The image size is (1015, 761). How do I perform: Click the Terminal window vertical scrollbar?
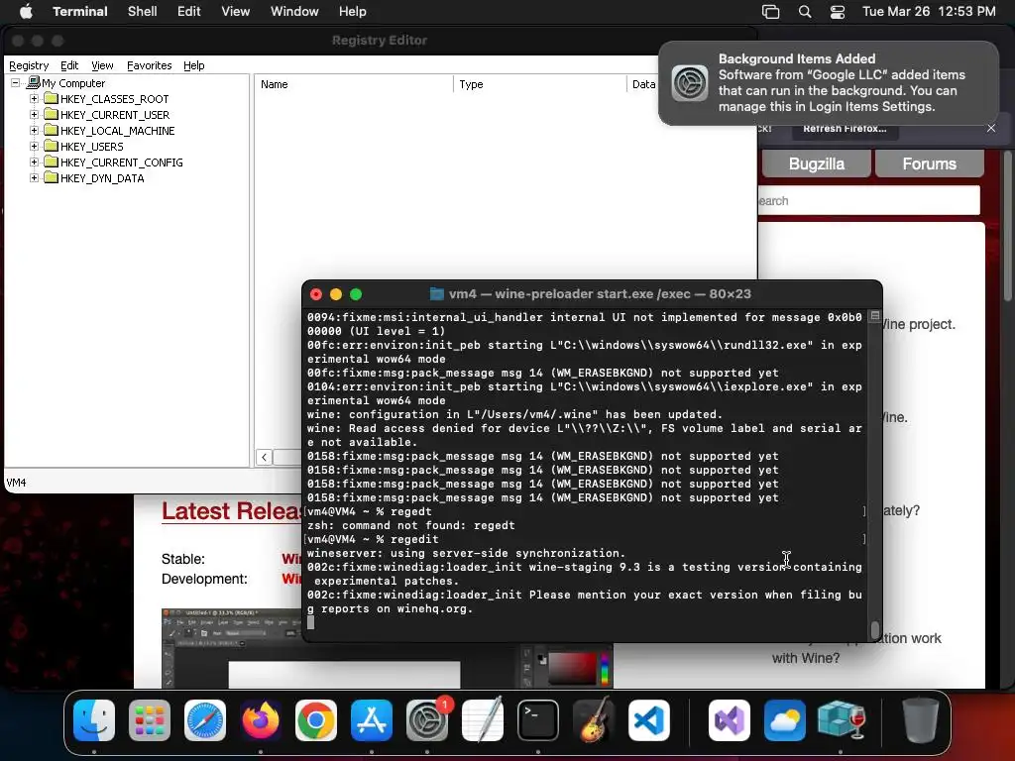tap(875, 629)
